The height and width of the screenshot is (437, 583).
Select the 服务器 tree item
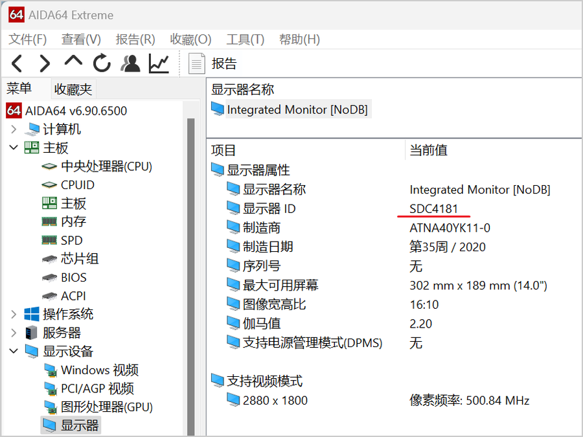click(62, 333)
